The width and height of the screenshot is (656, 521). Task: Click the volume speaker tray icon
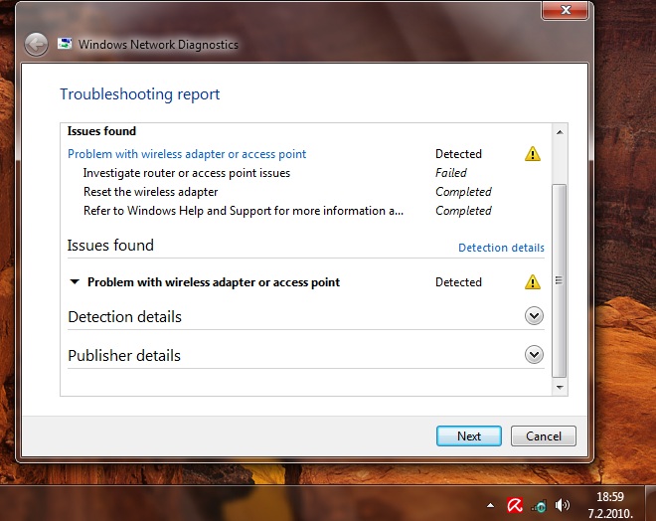click(563, 505)
